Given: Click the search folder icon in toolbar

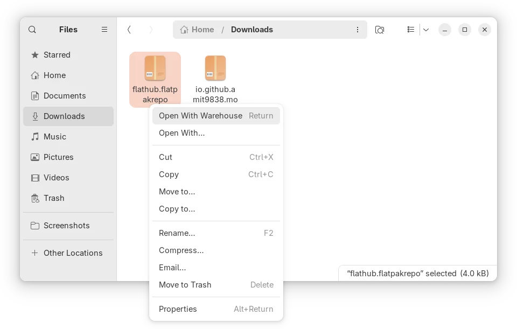Looking at the screenshot, I should pyautogui.click(x=380, y=30).
